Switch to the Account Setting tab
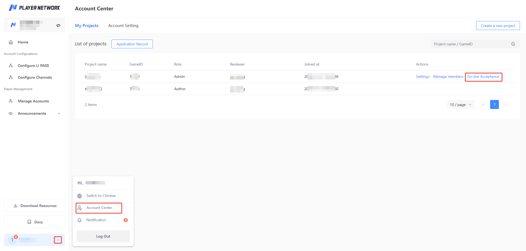The width and height of the screenshot is (526, 251). 123,26
